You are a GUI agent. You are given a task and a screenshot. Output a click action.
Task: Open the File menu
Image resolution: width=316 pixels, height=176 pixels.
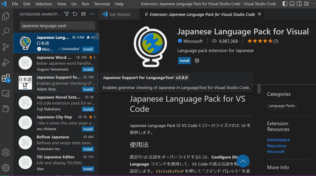coord(15,4)
